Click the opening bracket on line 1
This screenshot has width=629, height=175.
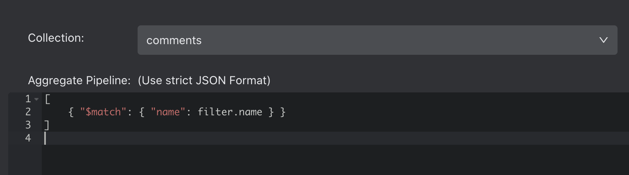(48, 99)
